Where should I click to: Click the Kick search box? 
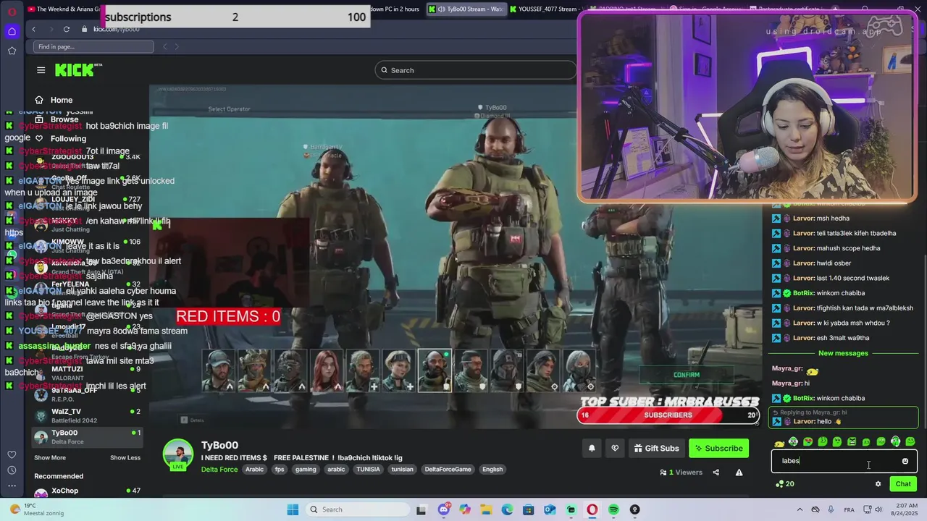click(x=475, y=70)
